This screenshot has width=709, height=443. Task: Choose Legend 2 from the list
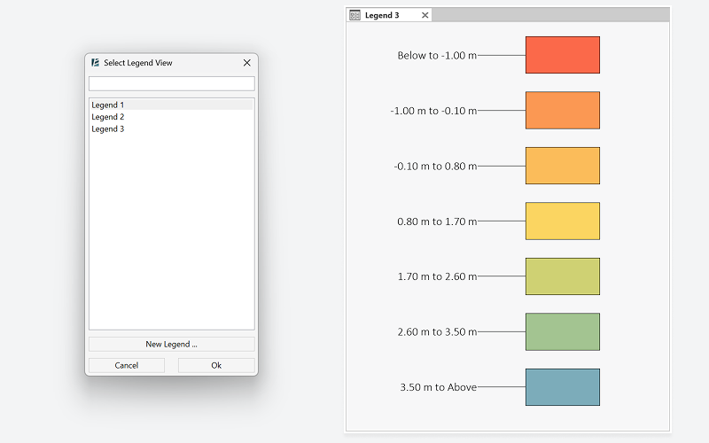coord(108,117)
